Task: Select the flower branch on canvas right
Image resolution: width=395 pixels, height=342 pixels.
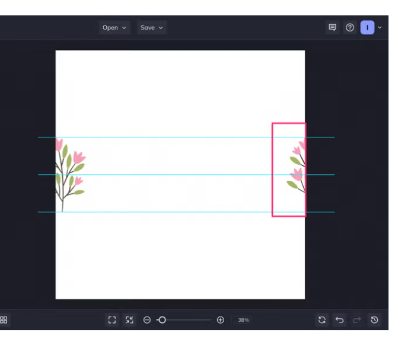Action: pos(296,166)
